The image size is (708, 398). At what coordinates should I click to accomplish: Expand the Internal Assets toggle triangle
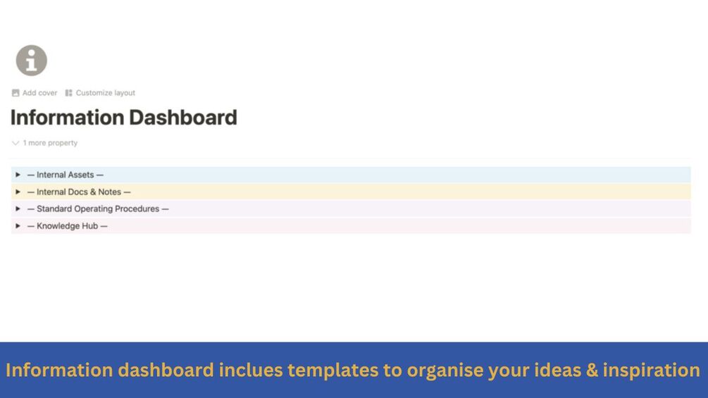coord(18,175)
